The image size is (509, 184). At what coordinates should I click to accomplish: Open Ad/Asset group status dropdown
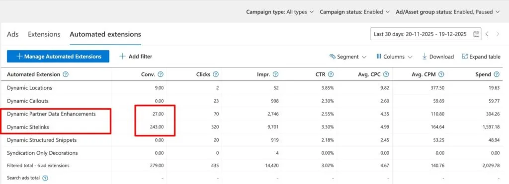tap(448, 12)
